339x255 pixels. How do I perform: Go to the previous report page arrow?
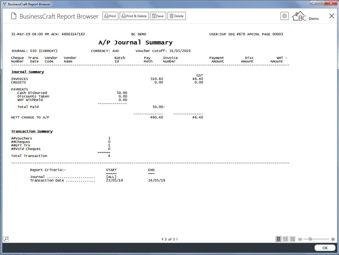162,239
